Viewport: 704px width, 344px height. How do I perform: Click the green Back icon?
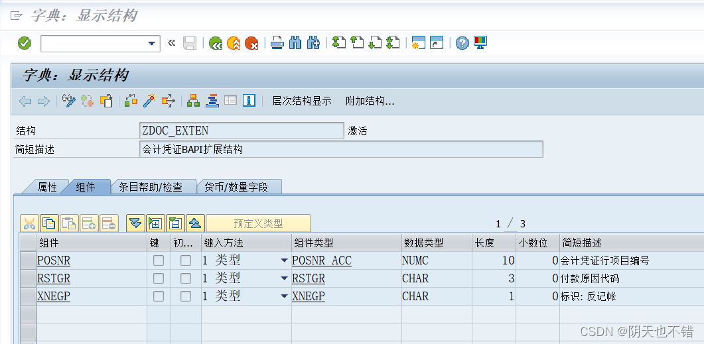coord(216,44)
